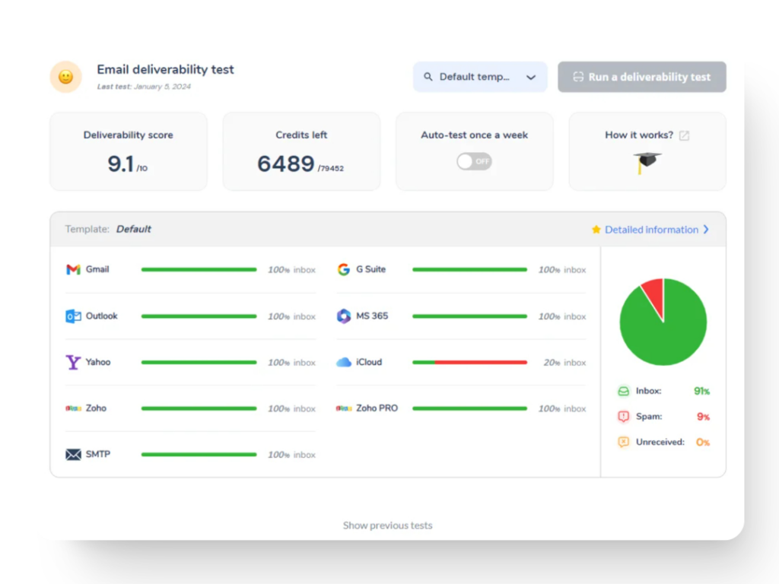Click the Zoho PRO logo icon
This screenshot has height=584, width=779.
[343, 408]
